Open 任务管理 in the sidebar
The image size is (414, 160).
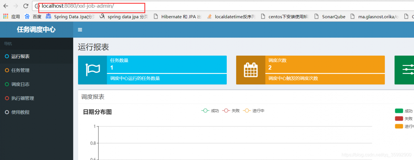[x=37, y=70]
